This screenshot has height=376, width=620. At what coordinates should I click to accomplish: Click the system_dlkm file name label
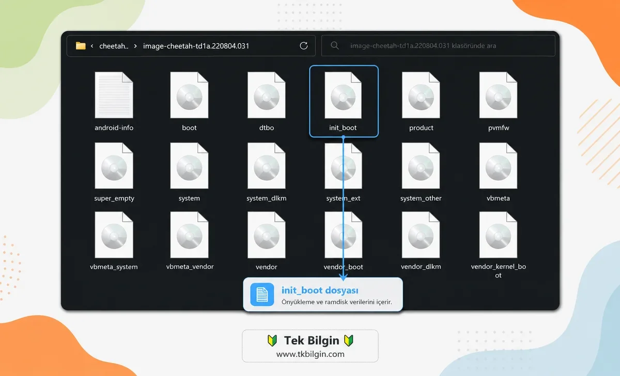point(267,199)
